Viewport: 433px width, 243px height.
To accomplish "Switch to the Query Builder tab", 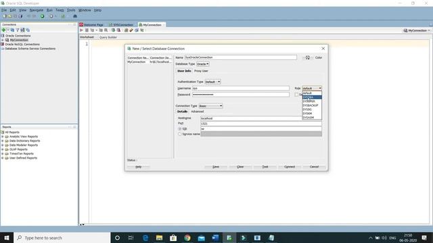I will pyautogui.click(x=108, y=37).
